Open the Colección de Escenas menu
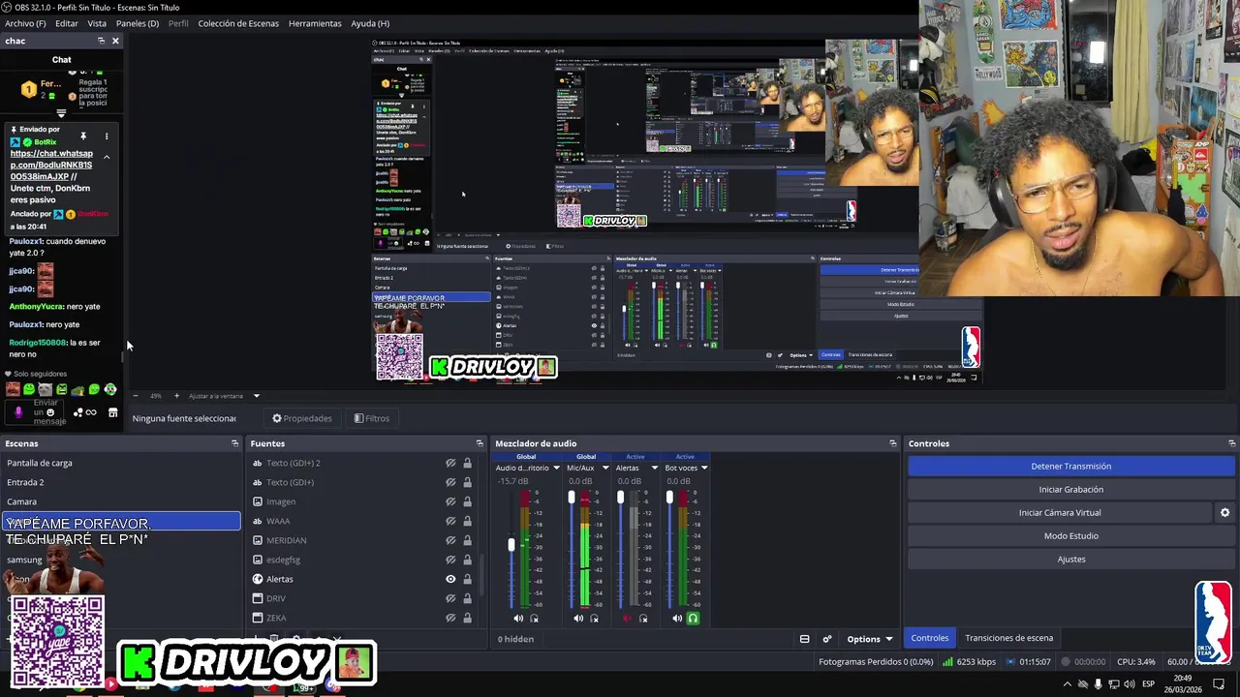This screenshot has height=697, width=1240. 238,23
